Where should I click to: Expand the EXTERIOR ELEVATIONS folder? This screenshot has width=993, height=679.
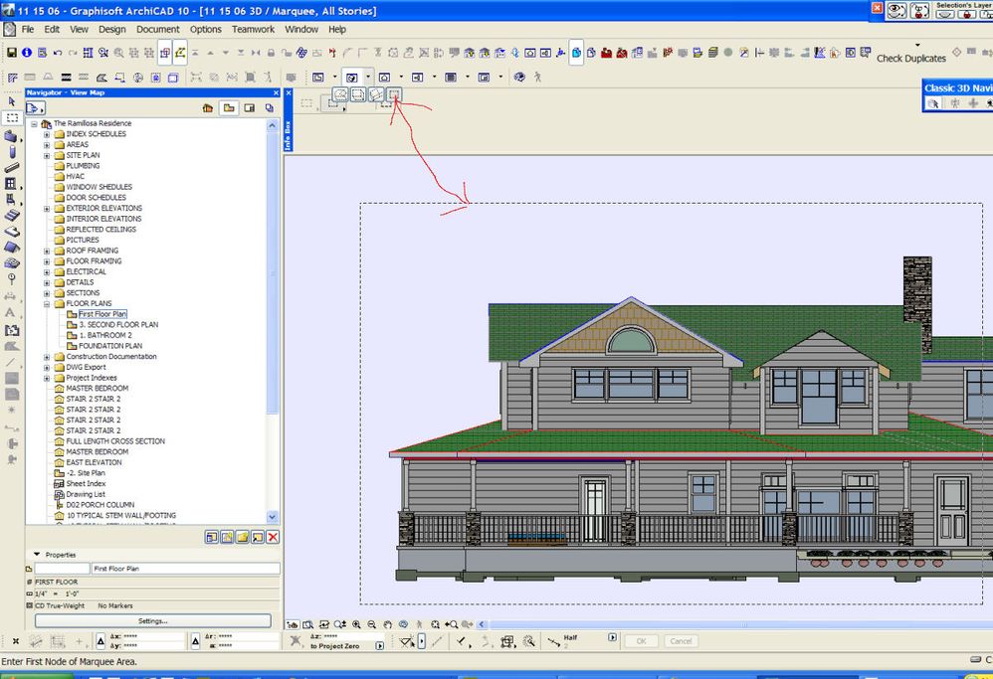(x=47, y=209)
